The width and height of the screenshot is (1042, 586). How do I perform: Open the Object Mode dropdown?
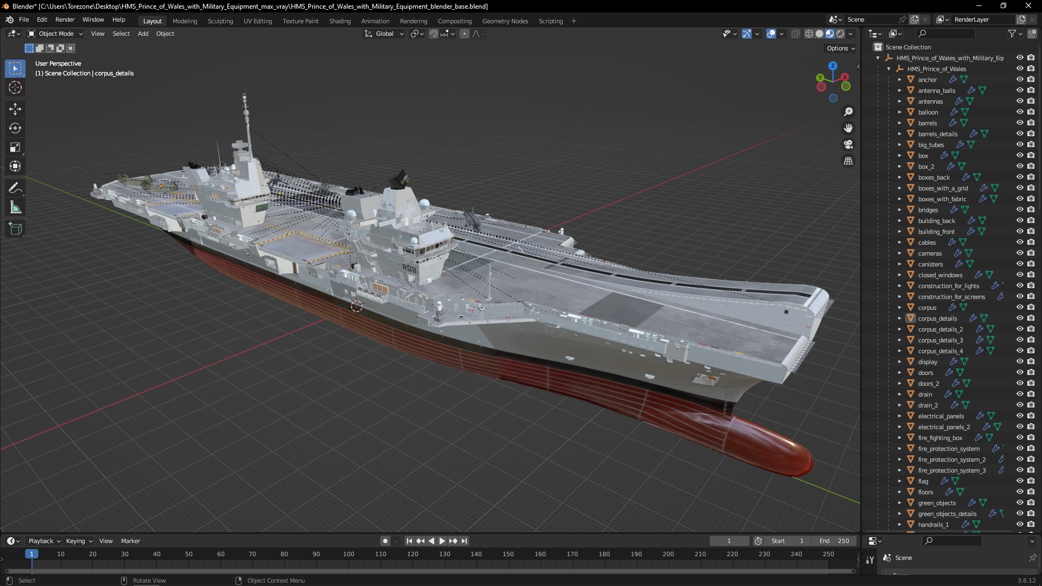pyautogui.click(x=55, y=34)
